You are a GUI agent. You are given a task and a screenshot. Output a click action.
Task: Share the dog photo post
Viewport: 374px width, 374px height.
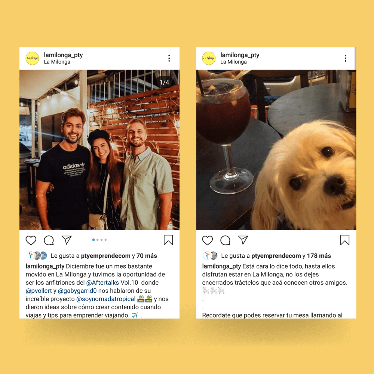[243, 240]
